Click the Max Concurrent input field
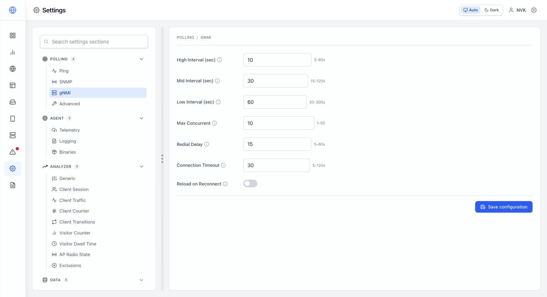This screenshot has height=297, width=547. click(x=279, y=123)
